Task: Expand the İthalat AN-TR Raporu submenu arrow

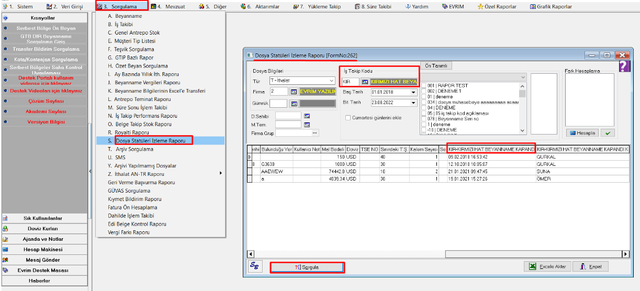Action: coord(220,174)
